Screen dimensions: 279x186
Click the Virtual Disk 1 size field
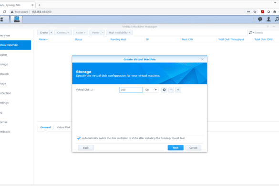(131, 90)
